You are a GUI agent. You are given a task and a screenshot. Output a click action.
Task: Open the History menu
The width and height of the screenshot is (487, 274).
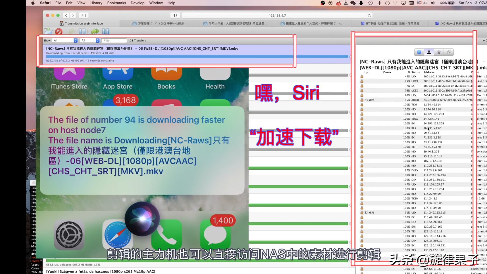pos(96,3)
